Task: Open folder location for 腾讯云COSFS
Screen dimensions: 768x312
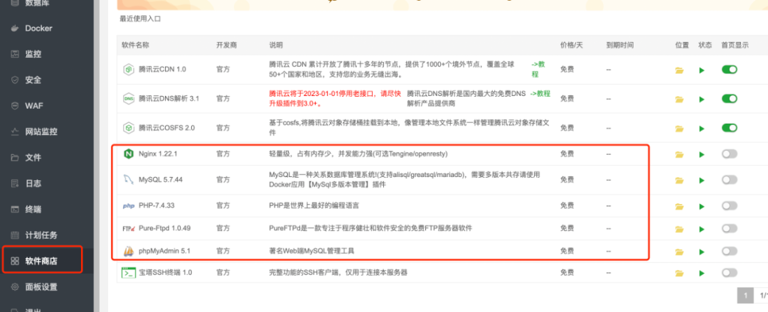Action: coord(679,129)
